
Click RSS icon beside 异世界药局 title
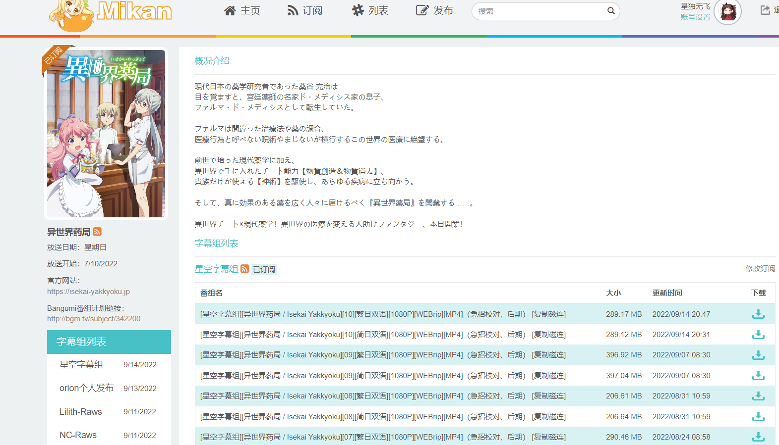[x=97, y=232]
